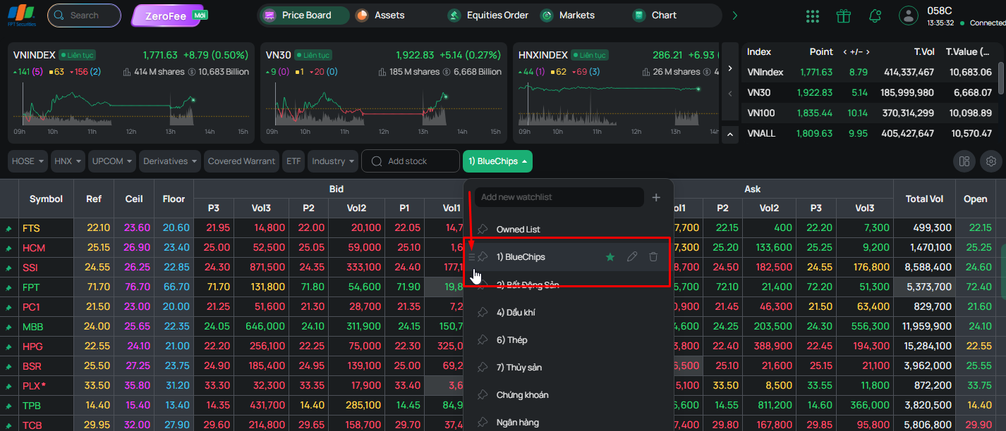Click the green pin icon beside MBB

pos(9,327)
